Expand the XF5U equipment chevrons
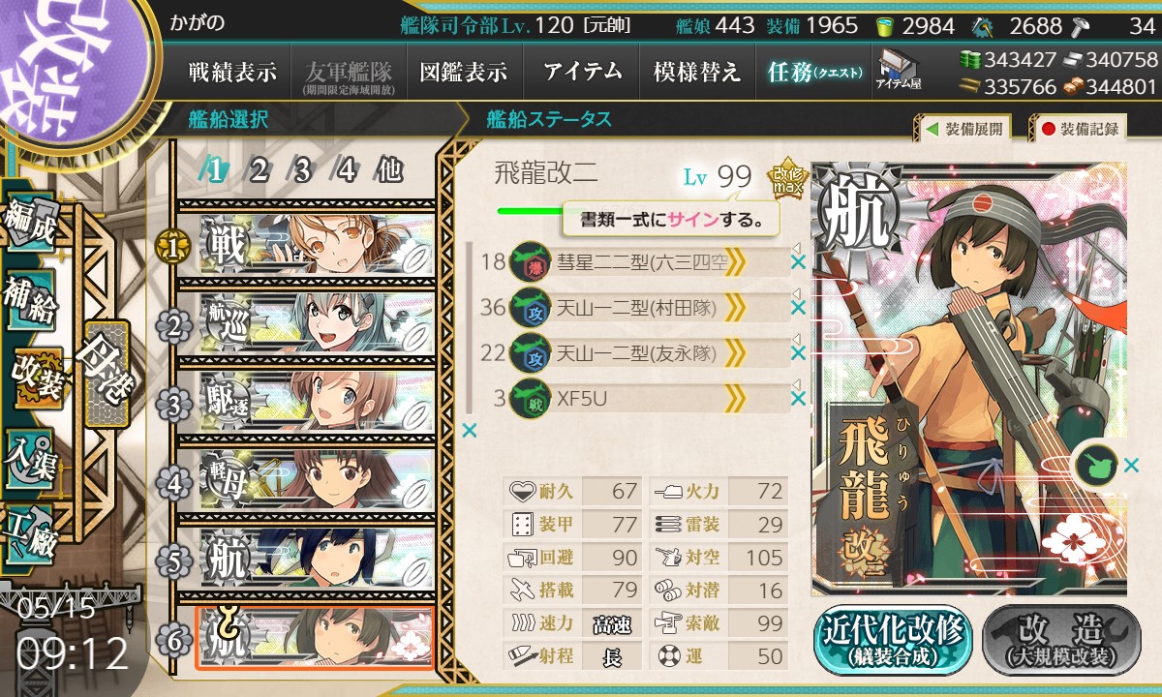The width and height of the screenshot is (1162, 697). (x=735, y=397)
